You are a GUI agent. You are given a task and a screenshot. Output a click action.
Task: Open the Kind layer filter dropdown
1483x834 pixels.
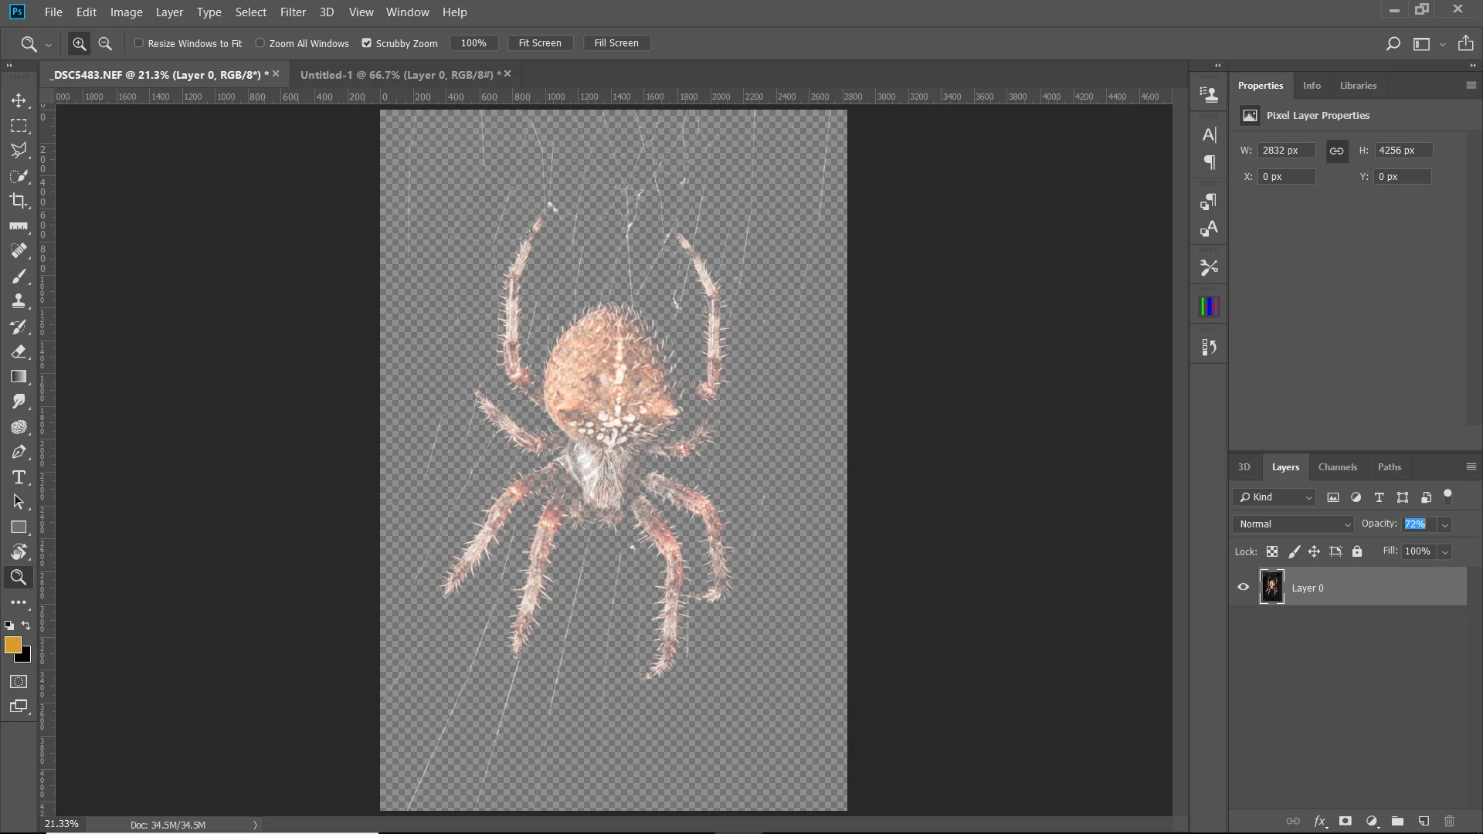pos(1275,497)
